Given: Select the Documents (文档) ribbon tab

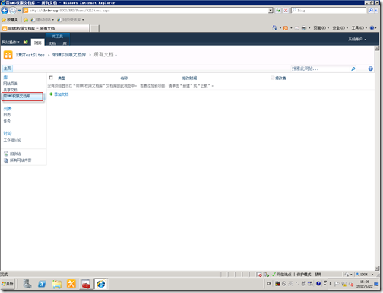Looking at the screenshot, I should 52,43.
